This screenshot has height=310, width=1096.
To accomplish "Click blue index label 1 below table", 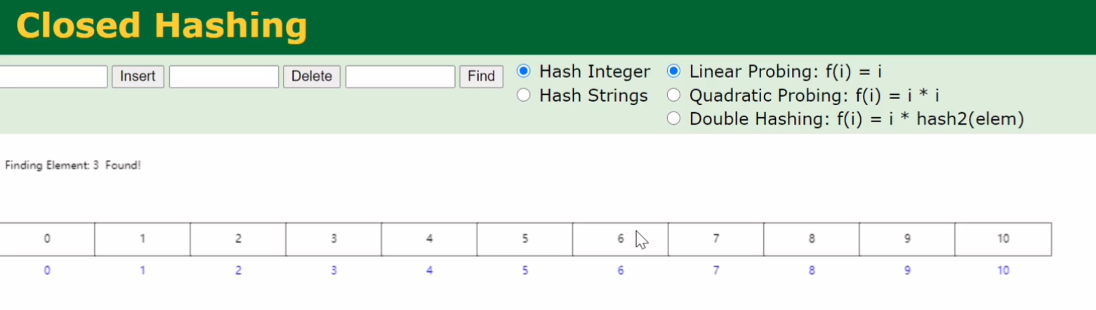I will (x=143, y=271).
